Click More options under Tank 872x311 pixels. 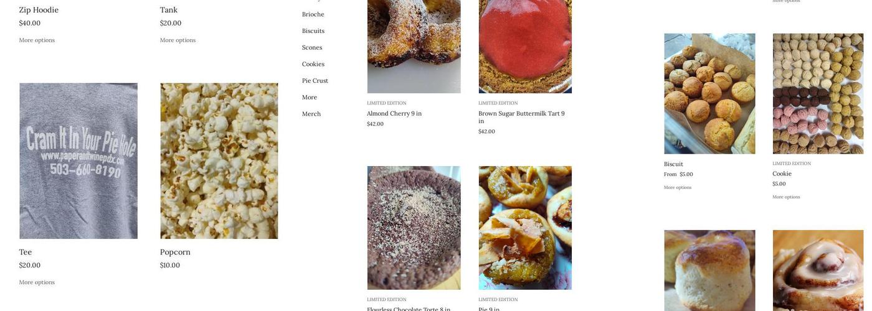point(178,40)
